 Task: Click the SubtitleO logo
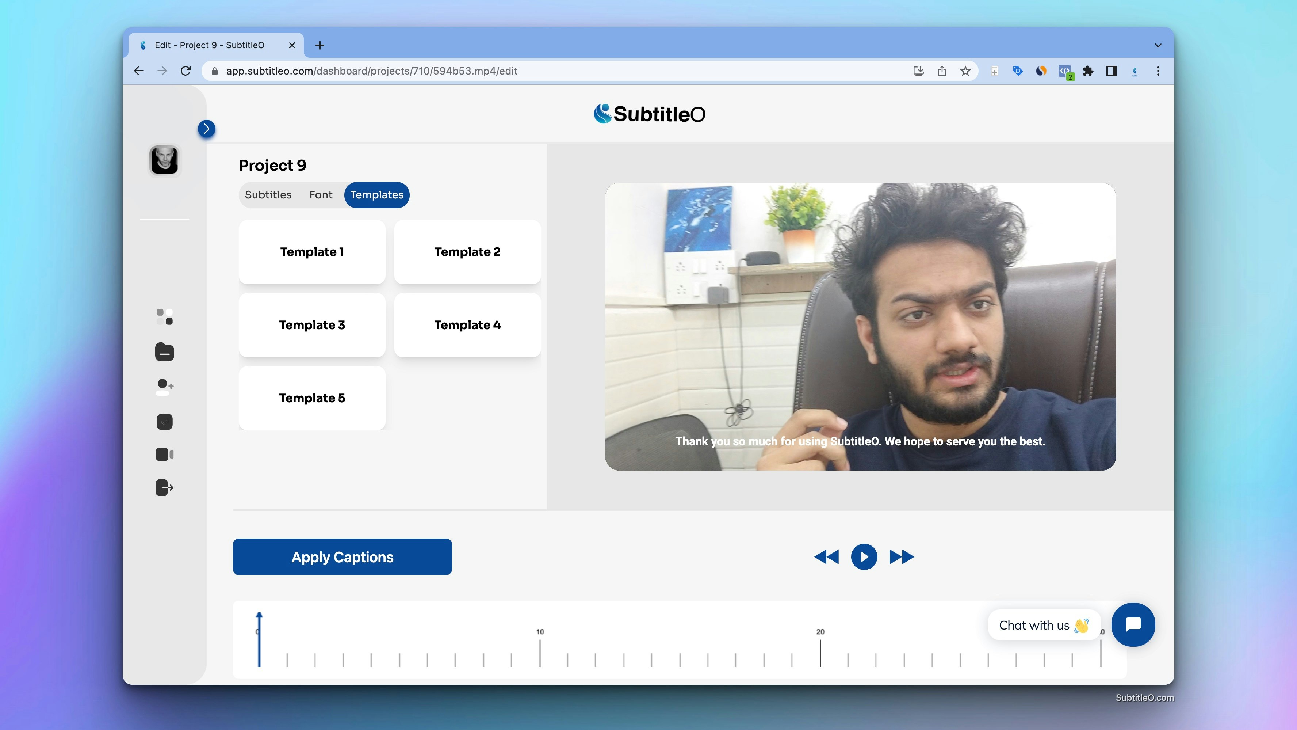(649, 114)
